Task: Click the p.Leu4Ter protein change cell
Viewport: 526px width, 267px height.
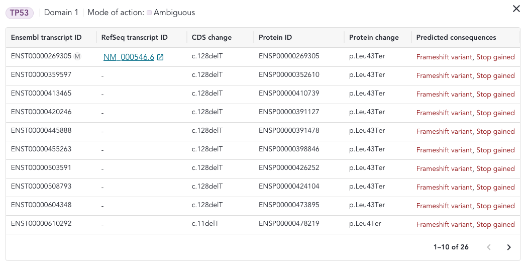Action: (x=365, y=223)
